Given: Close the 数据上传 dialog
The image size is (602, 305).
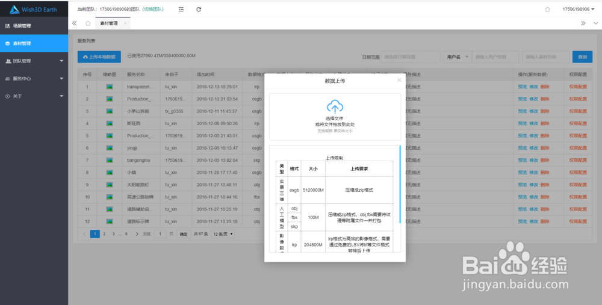Looking at the screenshot, I should coord(399,80).
